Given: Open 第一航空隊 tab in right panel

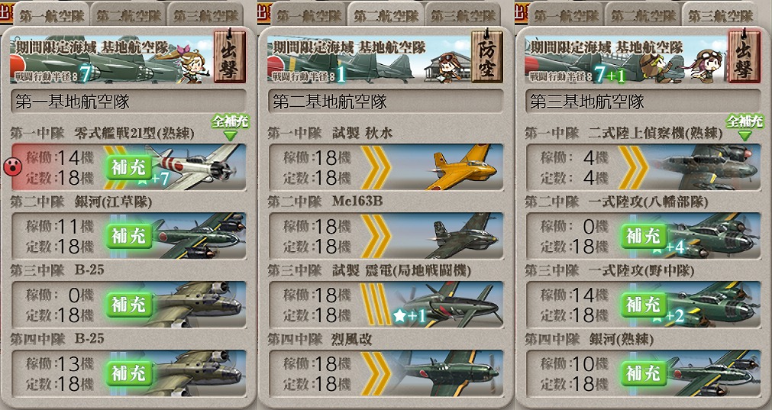Looking at the screenshot, I should (x=566, y=16).
